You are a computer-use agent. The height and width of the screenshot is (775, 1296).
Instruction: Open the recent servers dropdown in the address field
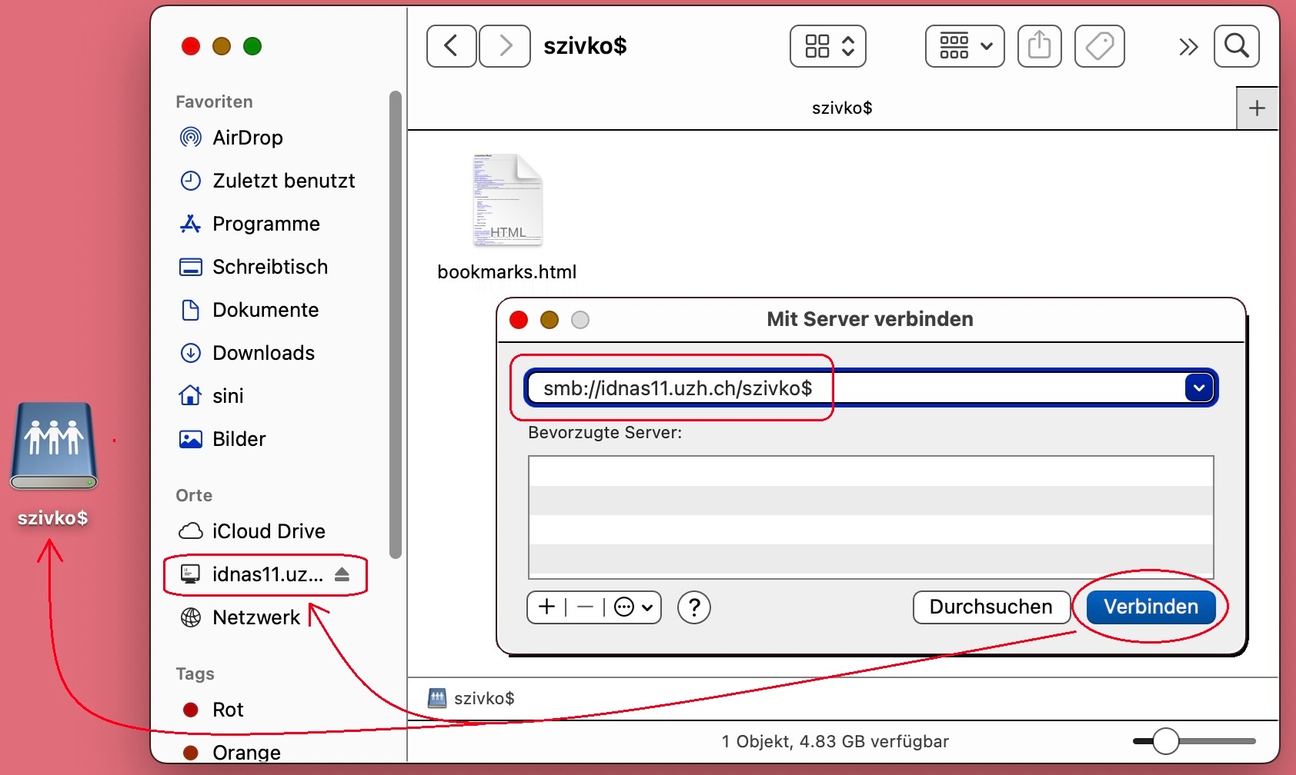click(1198, 387)
